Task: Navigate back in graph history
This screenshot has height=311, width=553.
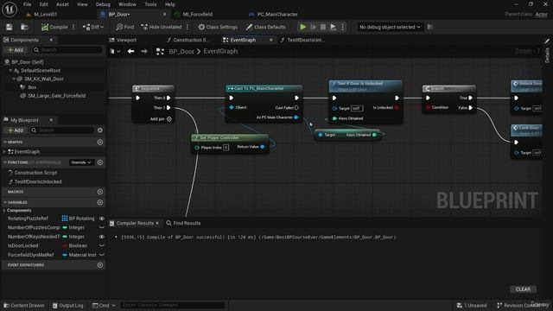Action: click(130, 52)
